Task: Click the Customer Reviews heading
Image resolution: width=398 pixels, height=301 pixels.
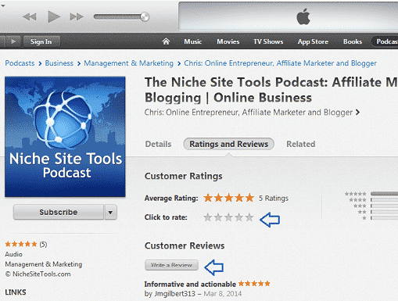Action: click(185, 245)
